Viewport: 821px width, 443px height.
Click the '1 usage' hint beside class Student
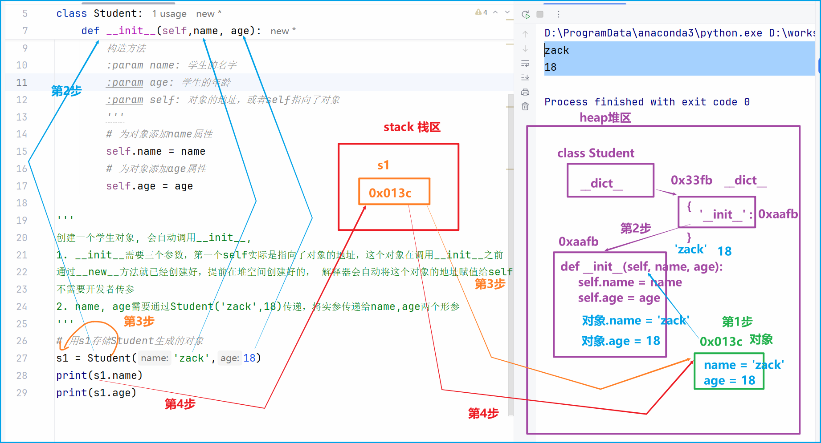[x=169, y=14]
